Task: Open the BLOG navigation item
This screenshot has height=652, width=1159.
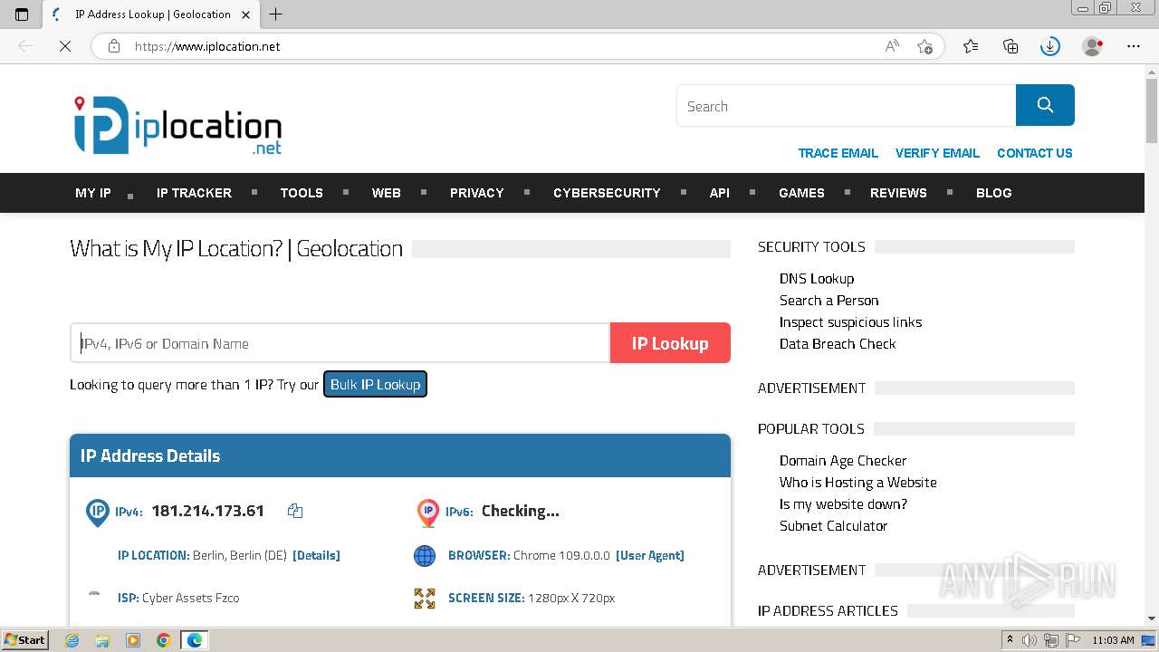Action: 993,193
